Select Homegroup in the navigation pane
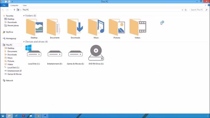Viewport: 210px width, 118px height. (x=11, y=38)
